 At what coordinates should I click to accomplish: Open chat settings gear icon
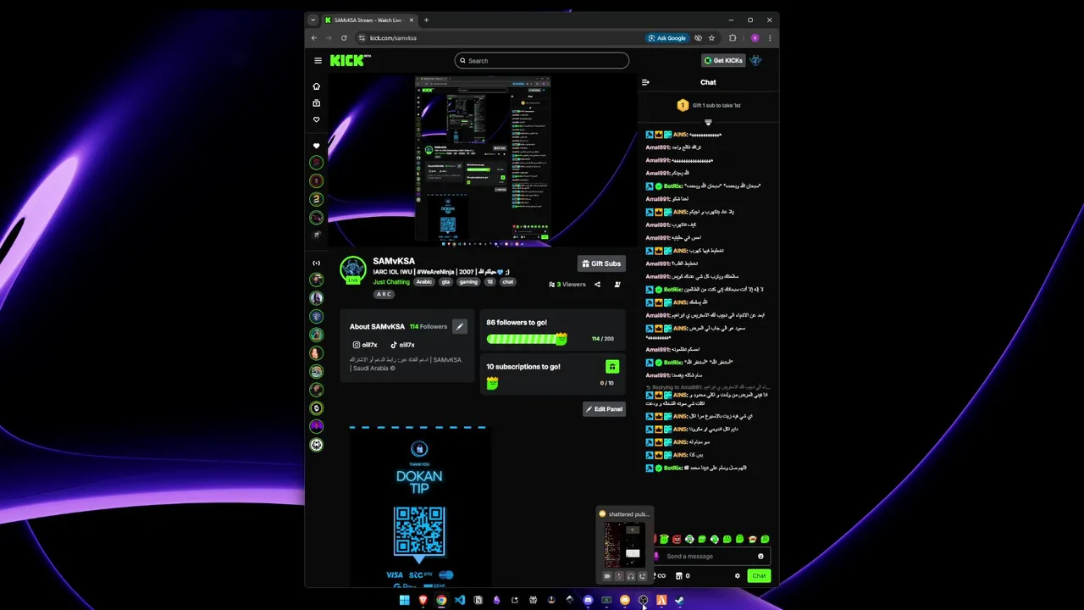click(x=737, y=576)
